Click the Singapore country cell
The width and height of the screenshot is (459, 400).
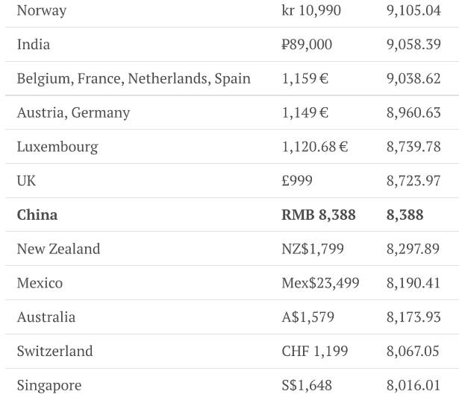(49, 386)
